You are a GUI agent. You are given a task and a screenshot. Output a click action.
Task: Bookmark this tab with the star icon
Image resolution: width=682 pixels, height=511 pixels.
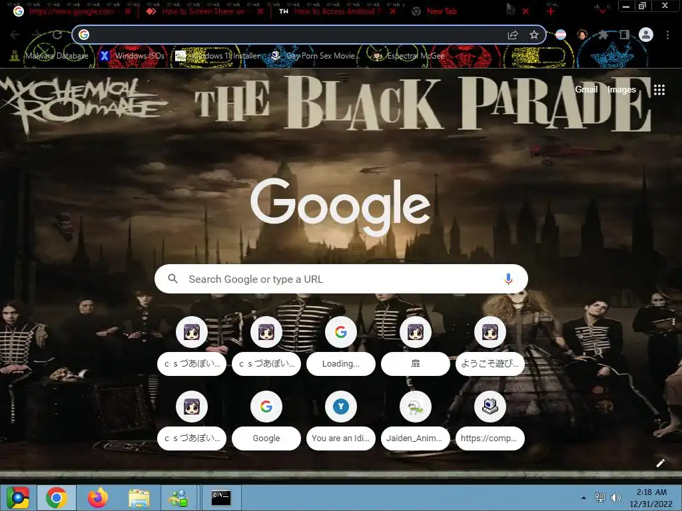[x=534, y=35]
